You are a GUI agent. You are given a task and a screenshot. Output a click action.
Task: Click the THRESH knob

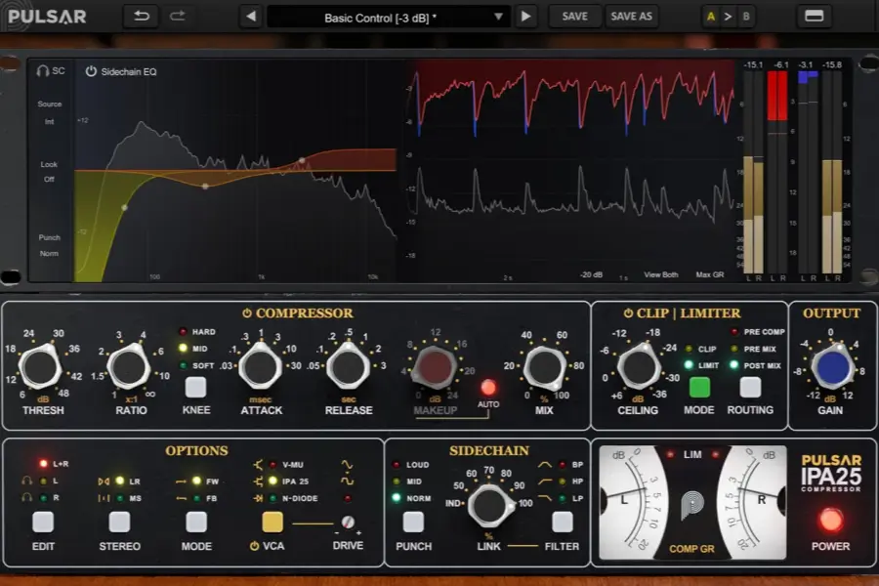(40, 367)
